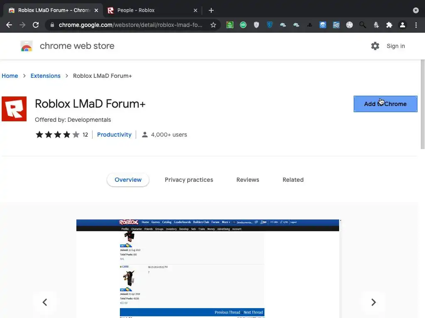
Task: Close the Roblox LMaD Forum+ tab
Action: coord(96,10)
